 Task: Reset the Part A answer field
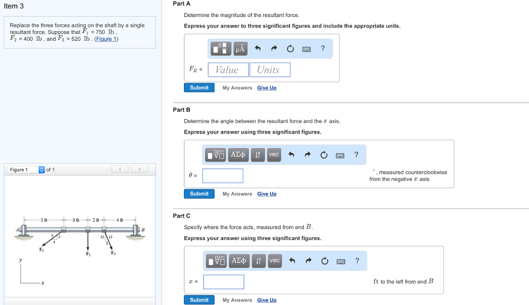(290, 49)
